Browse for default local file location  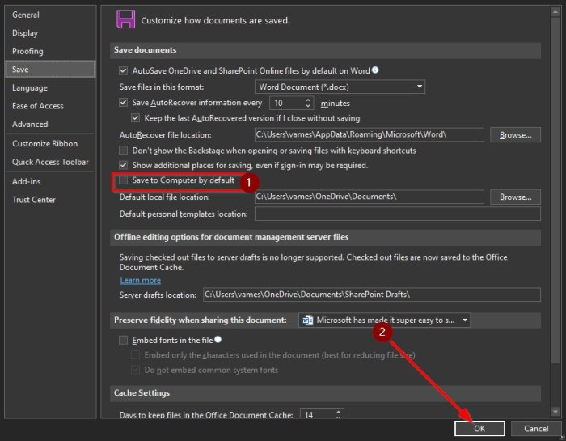[515, 197]
